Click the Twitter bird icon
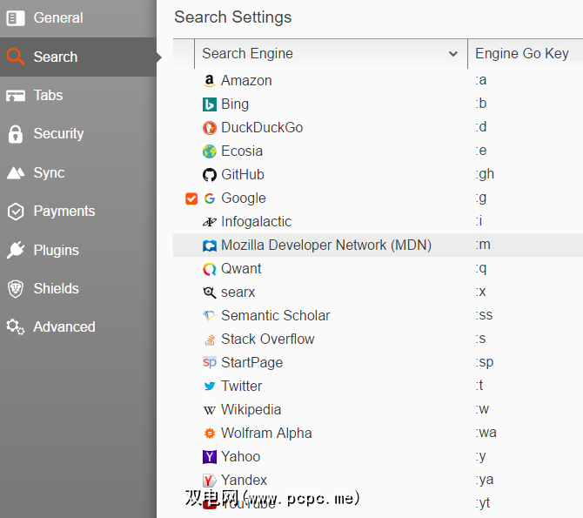This screenshot has width=583, height=518. point(209,387)
